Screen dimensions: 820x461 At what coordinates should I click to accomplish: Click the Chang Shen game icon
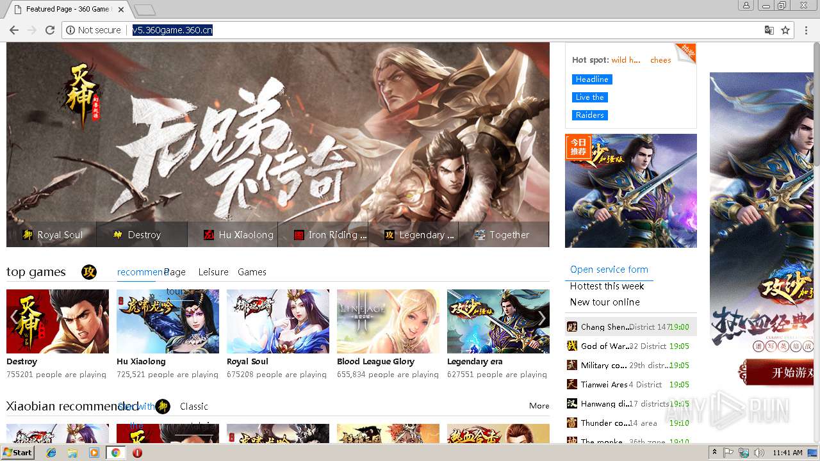coord(572,327)
